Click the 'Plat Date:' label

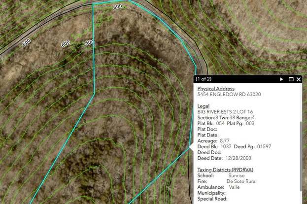point(208,135)
